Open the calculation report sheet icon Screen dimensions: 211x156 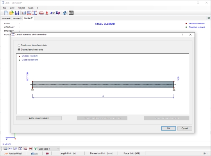coord(71,13)
